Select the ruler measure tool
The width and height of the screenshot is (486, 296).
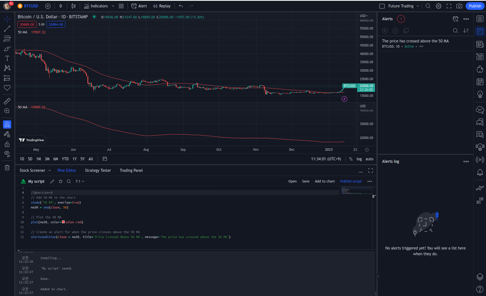pos(7,101)
